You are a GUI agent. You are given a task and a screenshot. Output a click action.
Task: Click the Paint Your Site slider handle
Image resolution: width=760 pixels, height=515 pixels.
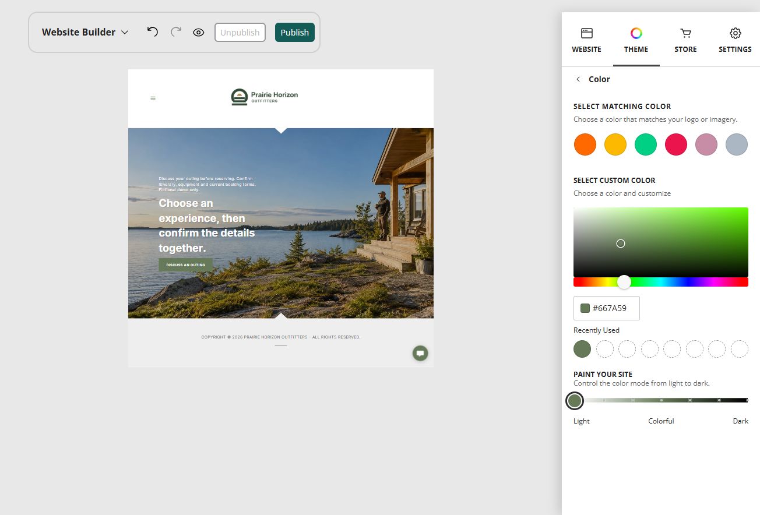pos(575,400)
